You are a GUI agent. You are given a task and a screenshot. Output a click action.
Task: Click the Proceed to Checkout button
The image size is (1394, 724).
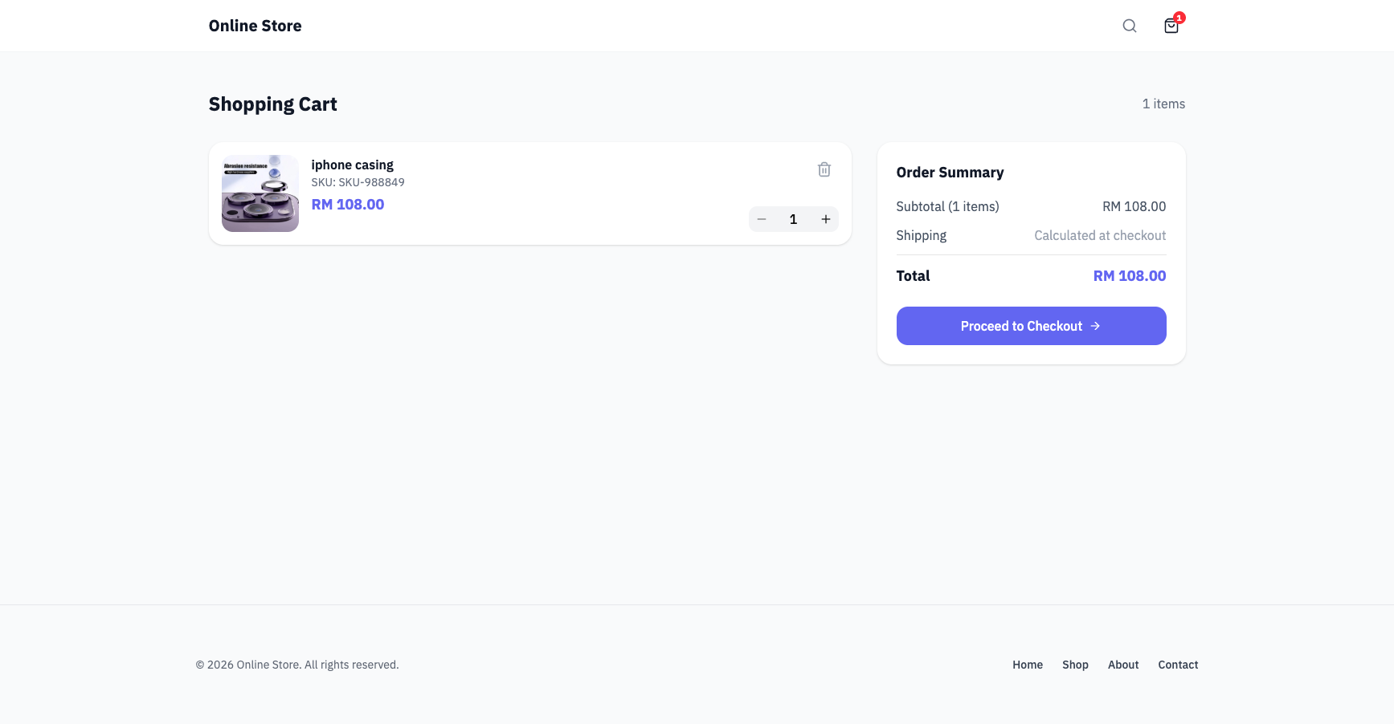pos(1031,326)
